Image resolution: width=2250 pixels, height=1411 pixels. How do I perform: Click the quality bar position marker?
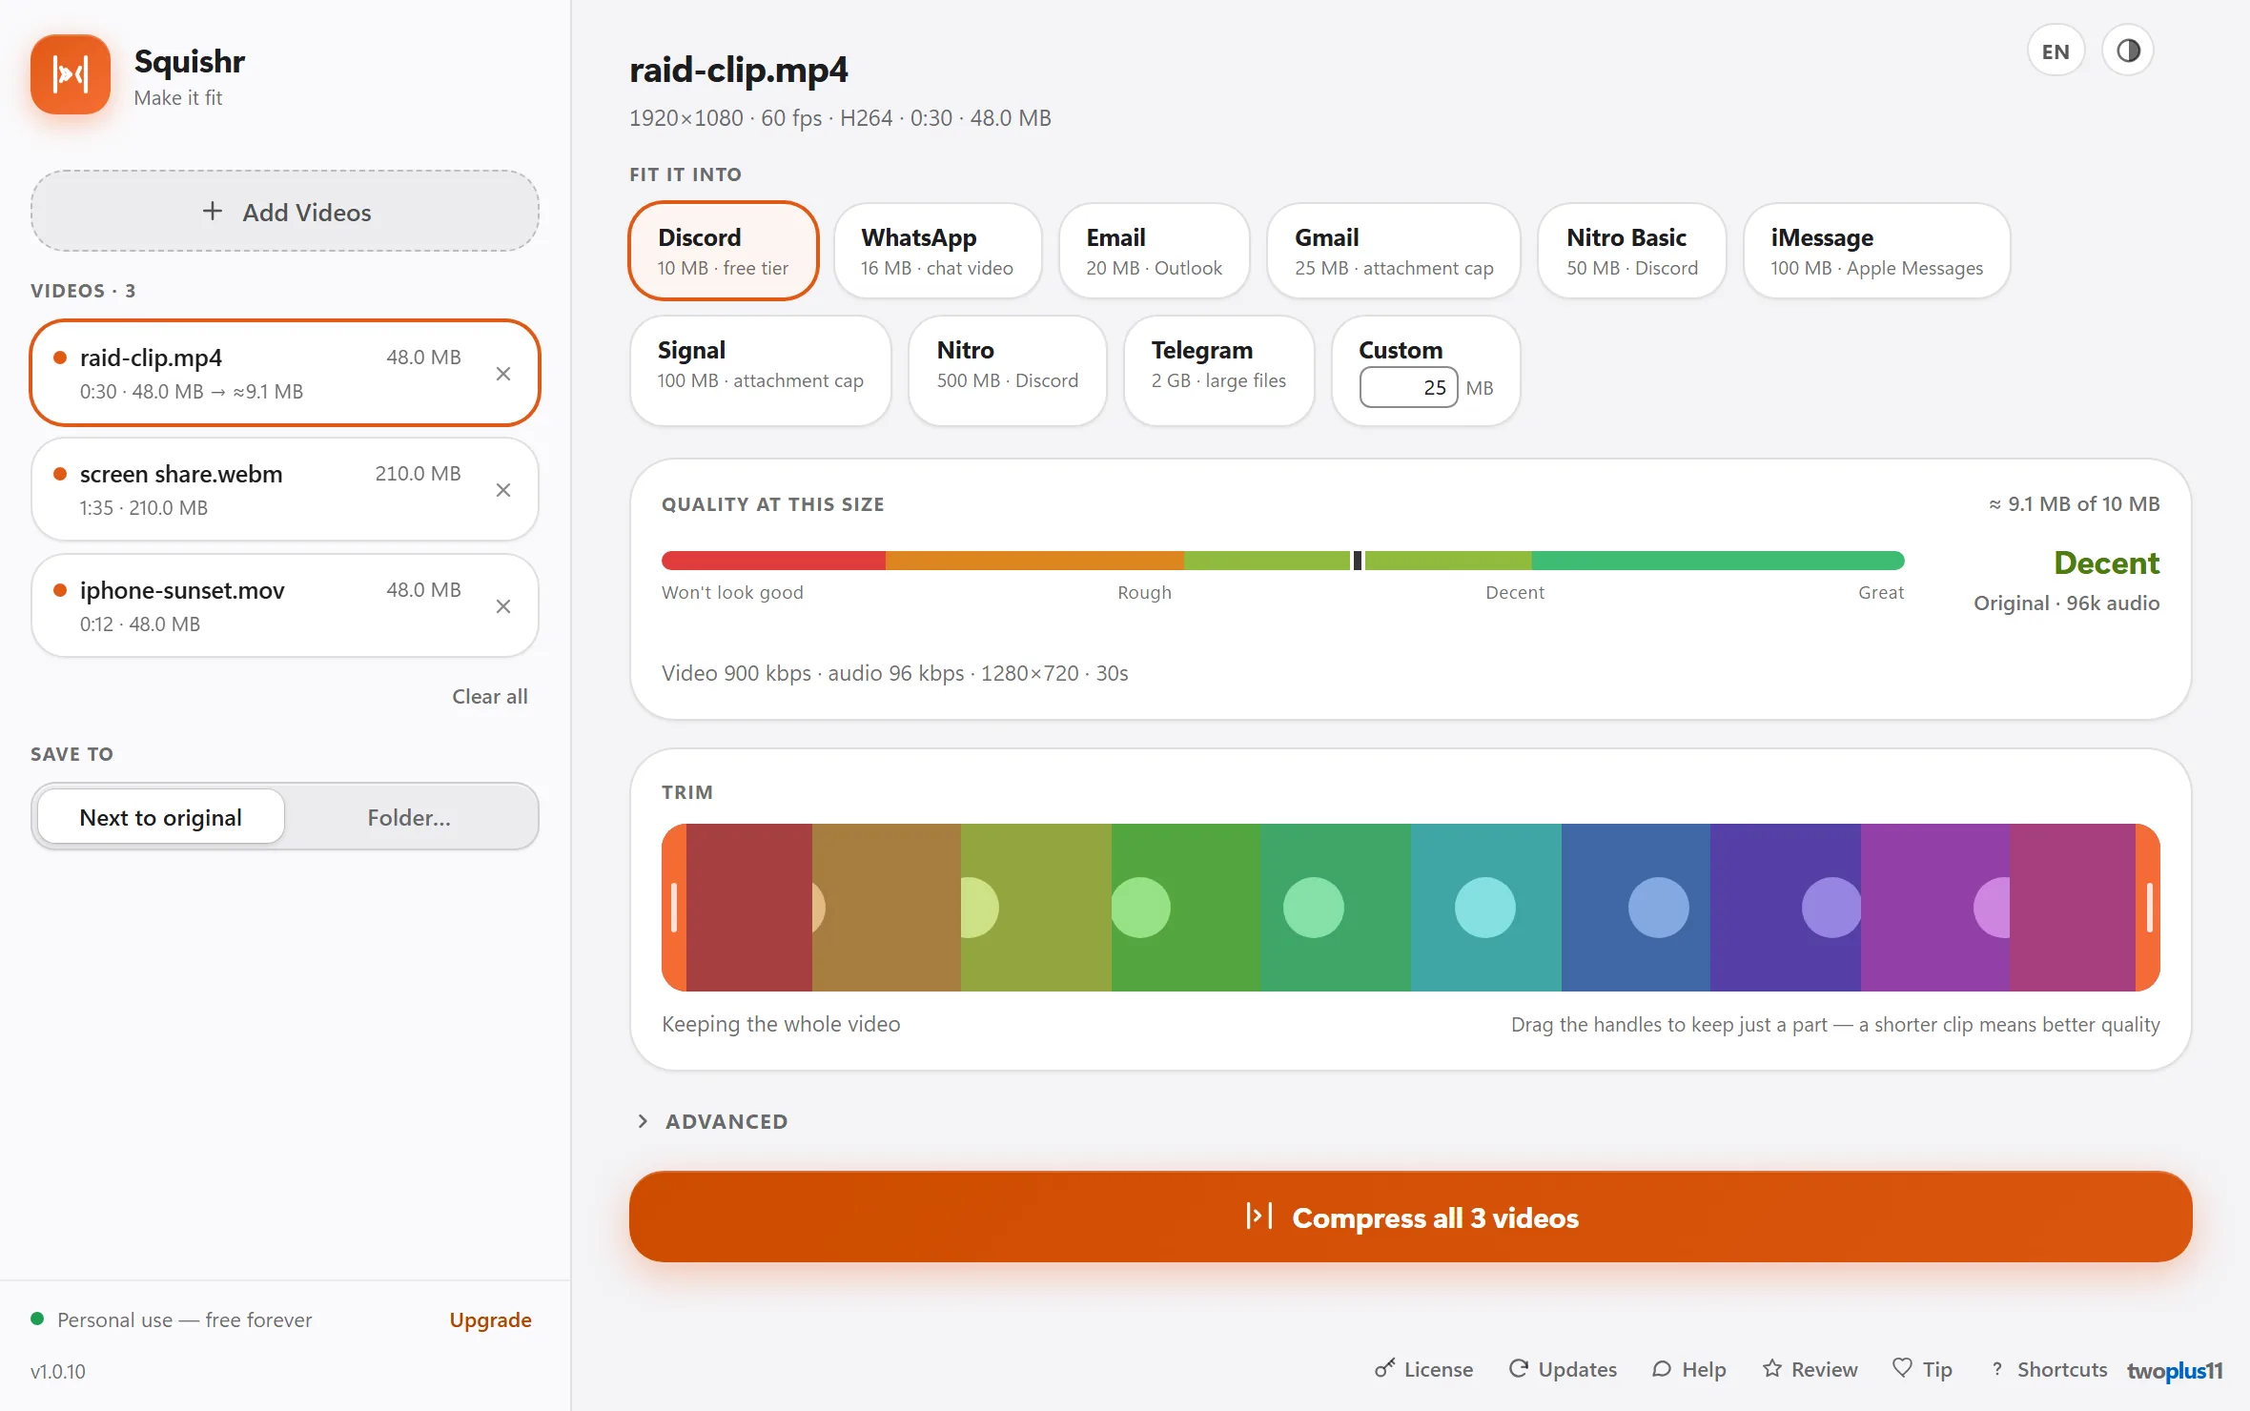click(1358, 561)
